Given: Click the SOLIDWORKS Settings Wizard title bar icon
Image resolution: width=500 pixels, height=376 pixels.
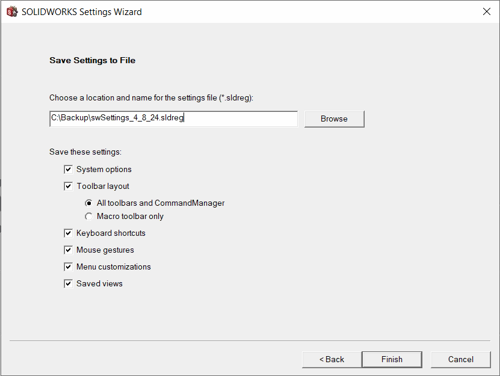Looking at the screenshot, I should pyautogui.click(x=11, y=11).
